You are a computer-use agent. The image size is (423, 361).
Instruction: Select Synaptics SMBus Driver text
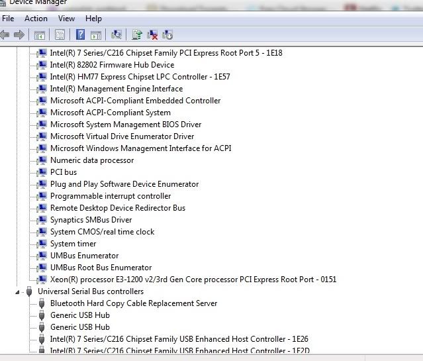[91, 220]
